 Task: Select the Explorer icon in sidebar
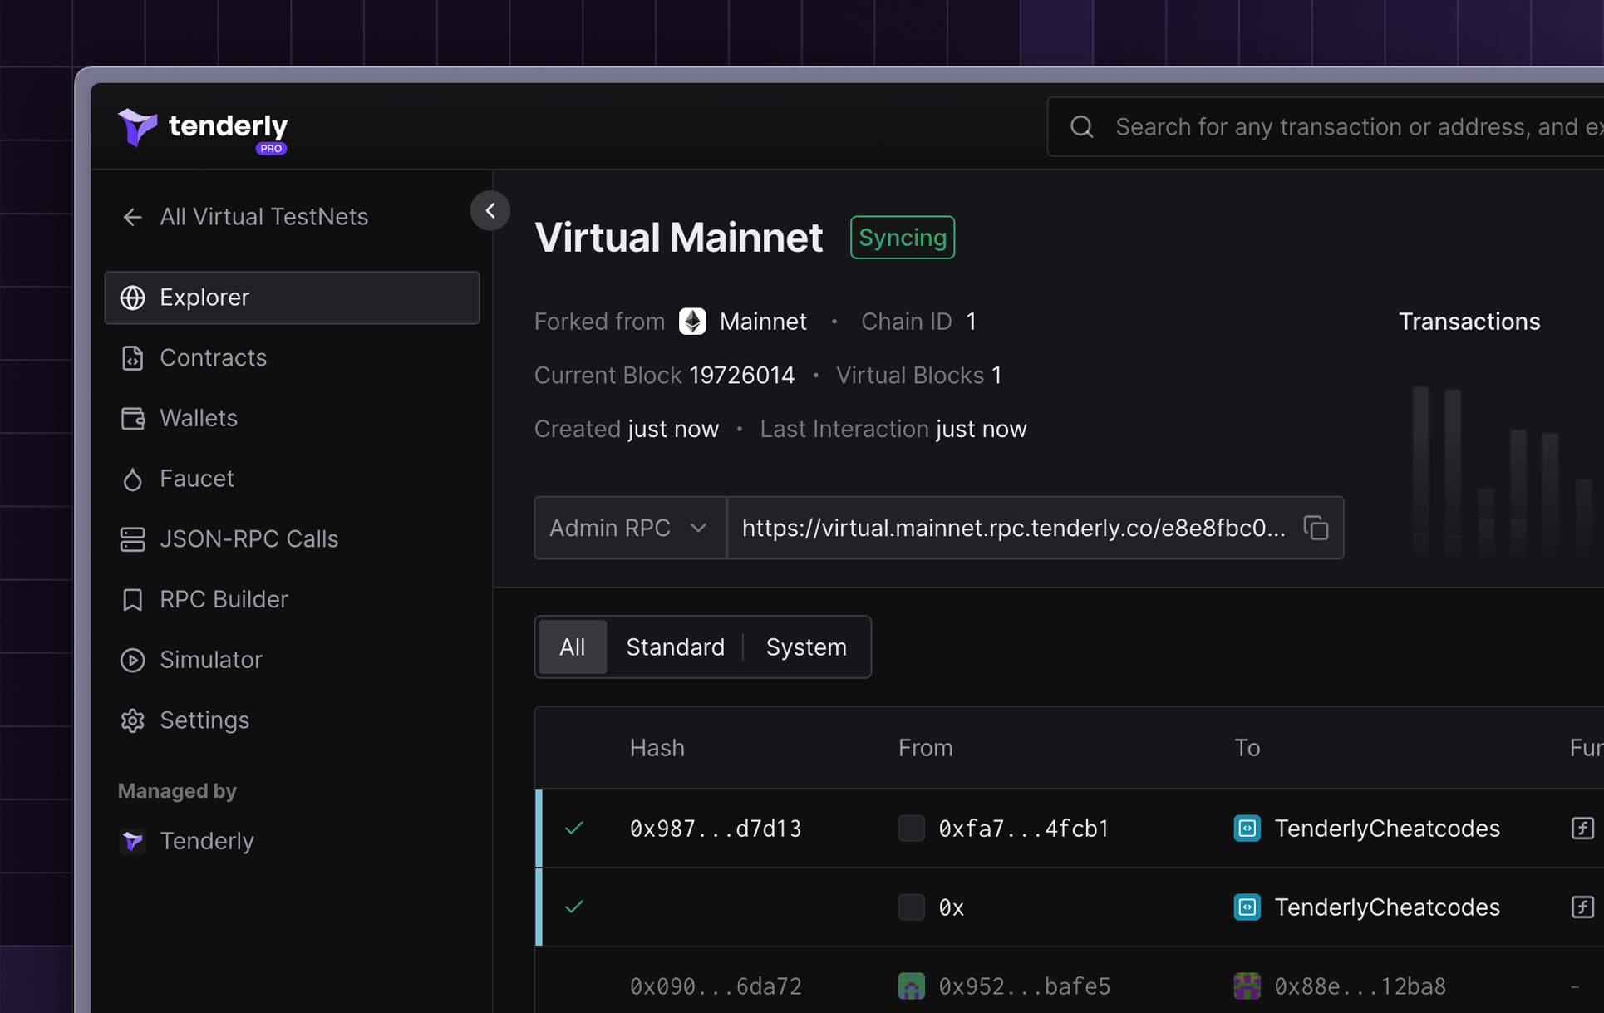(133, 298)
